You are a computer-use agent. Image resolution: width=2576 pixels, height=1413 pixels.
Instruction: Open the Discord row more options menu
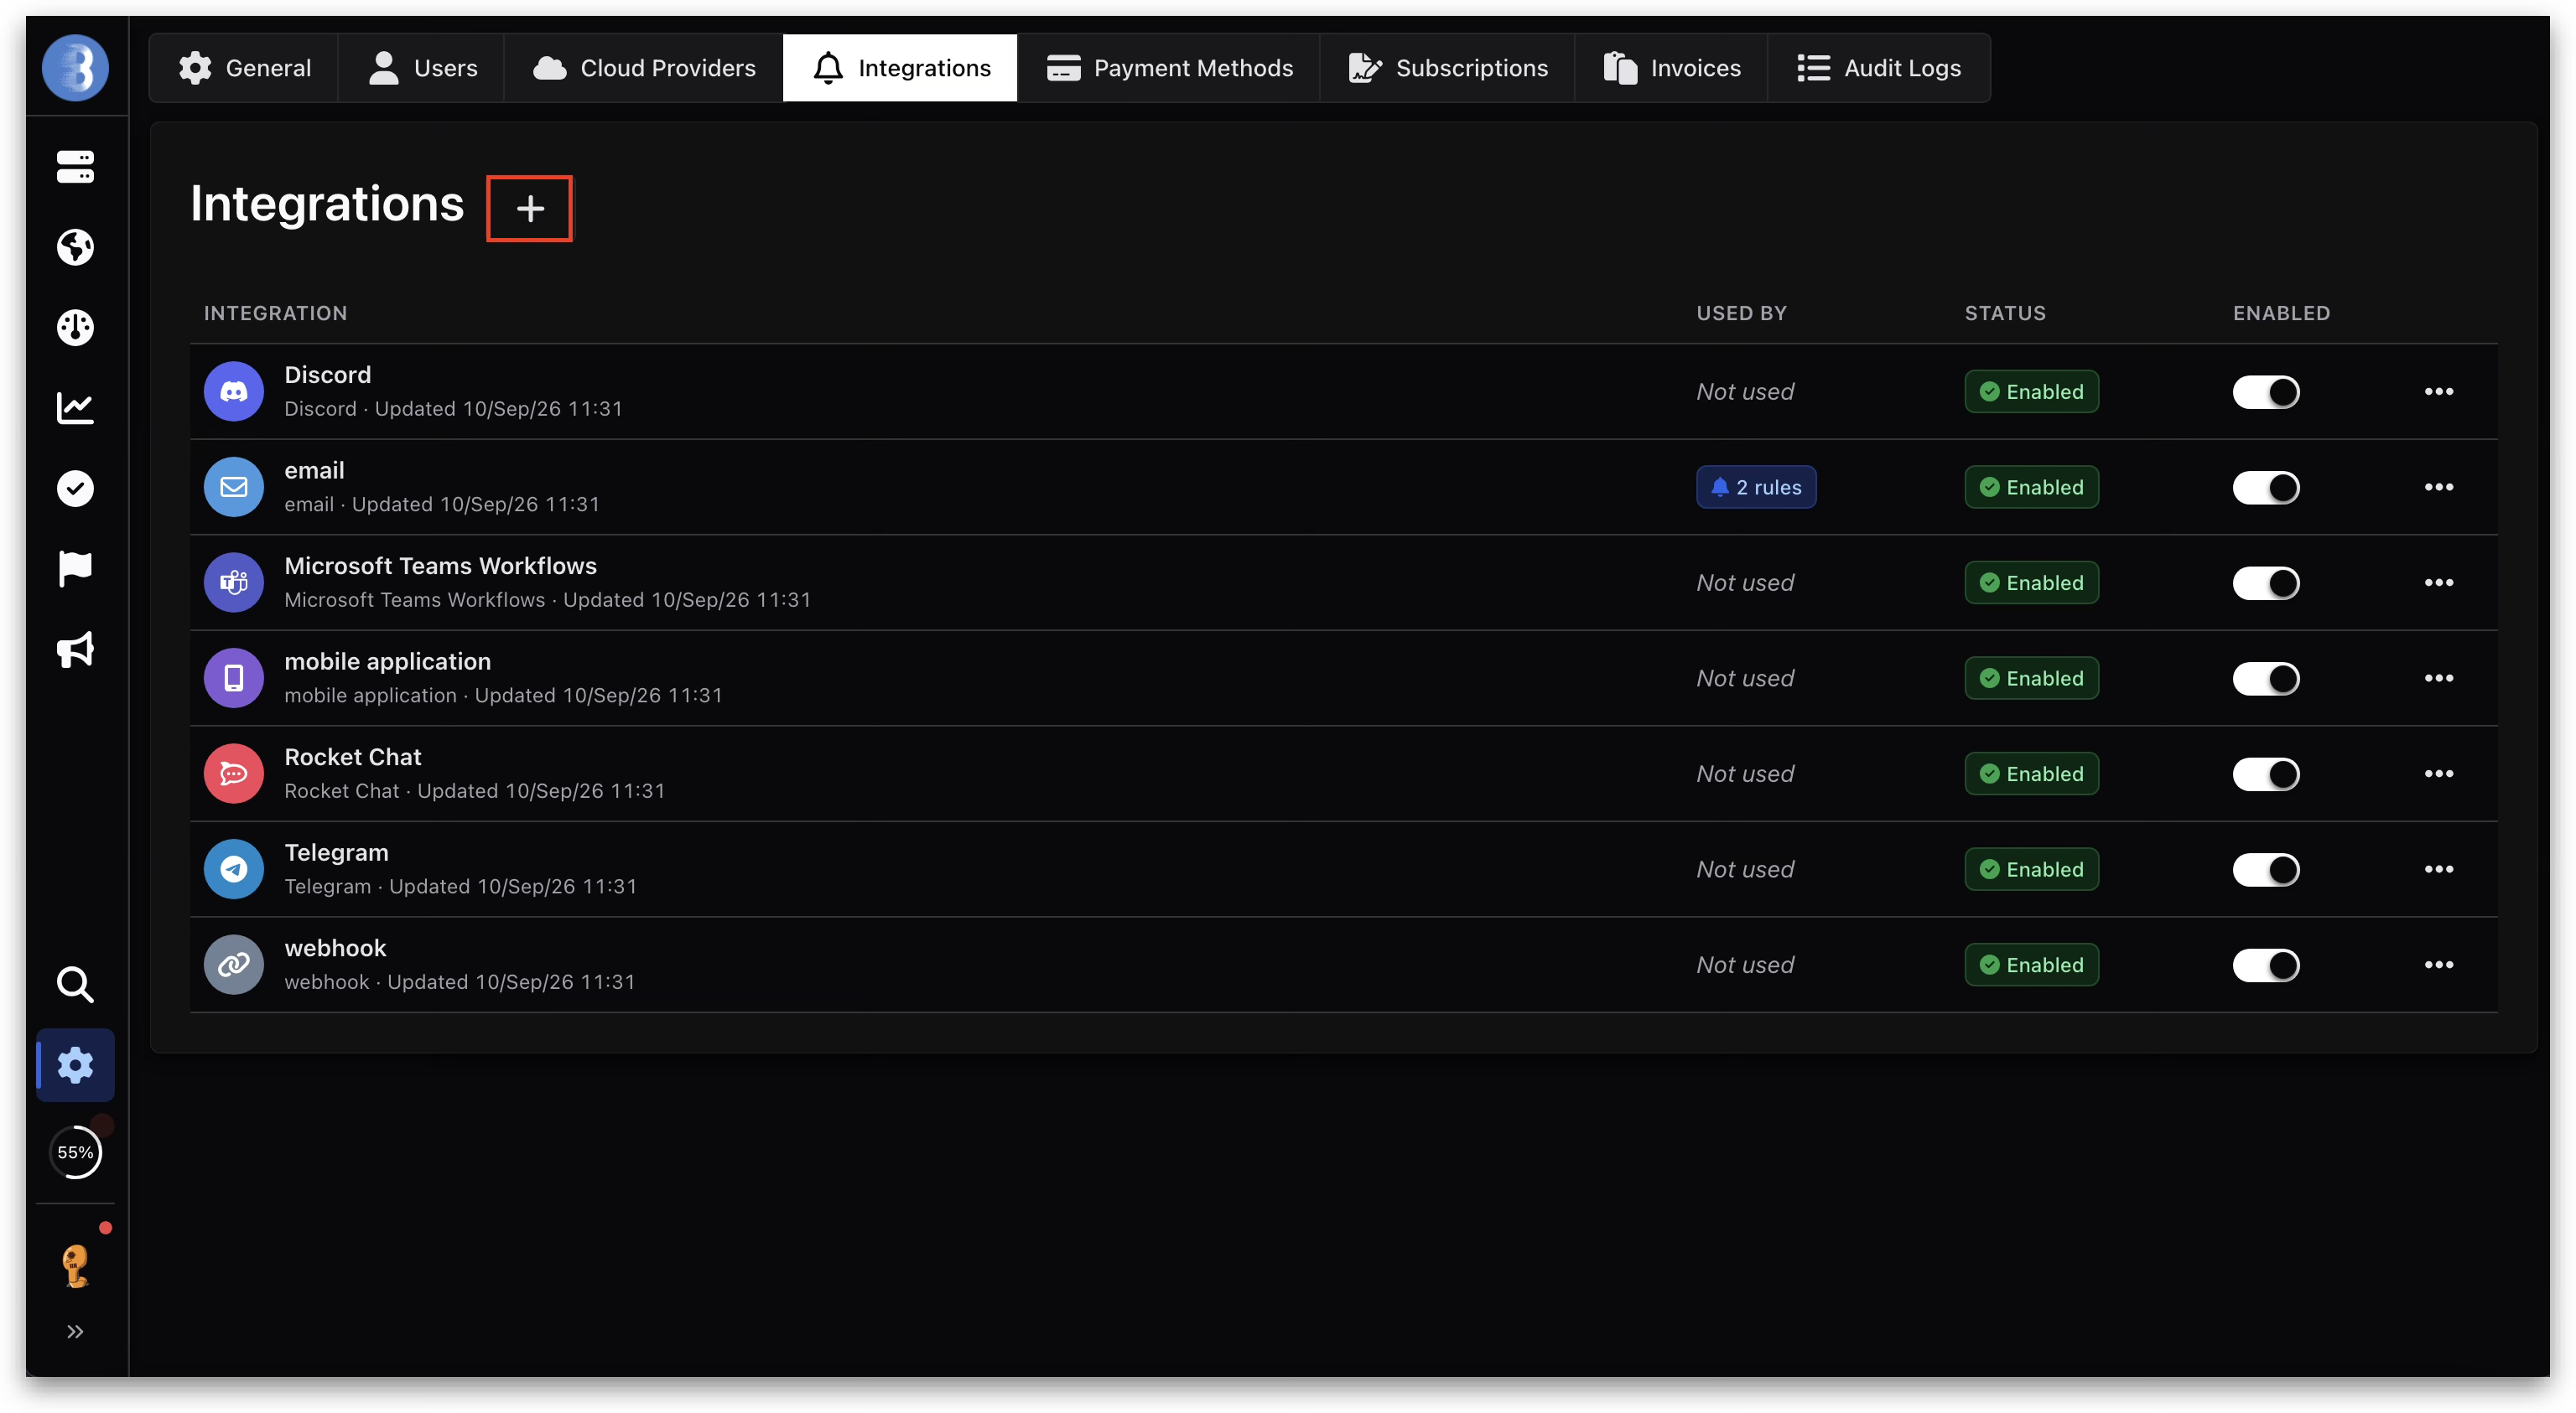pyautogui.click(x=2439, y=391)
